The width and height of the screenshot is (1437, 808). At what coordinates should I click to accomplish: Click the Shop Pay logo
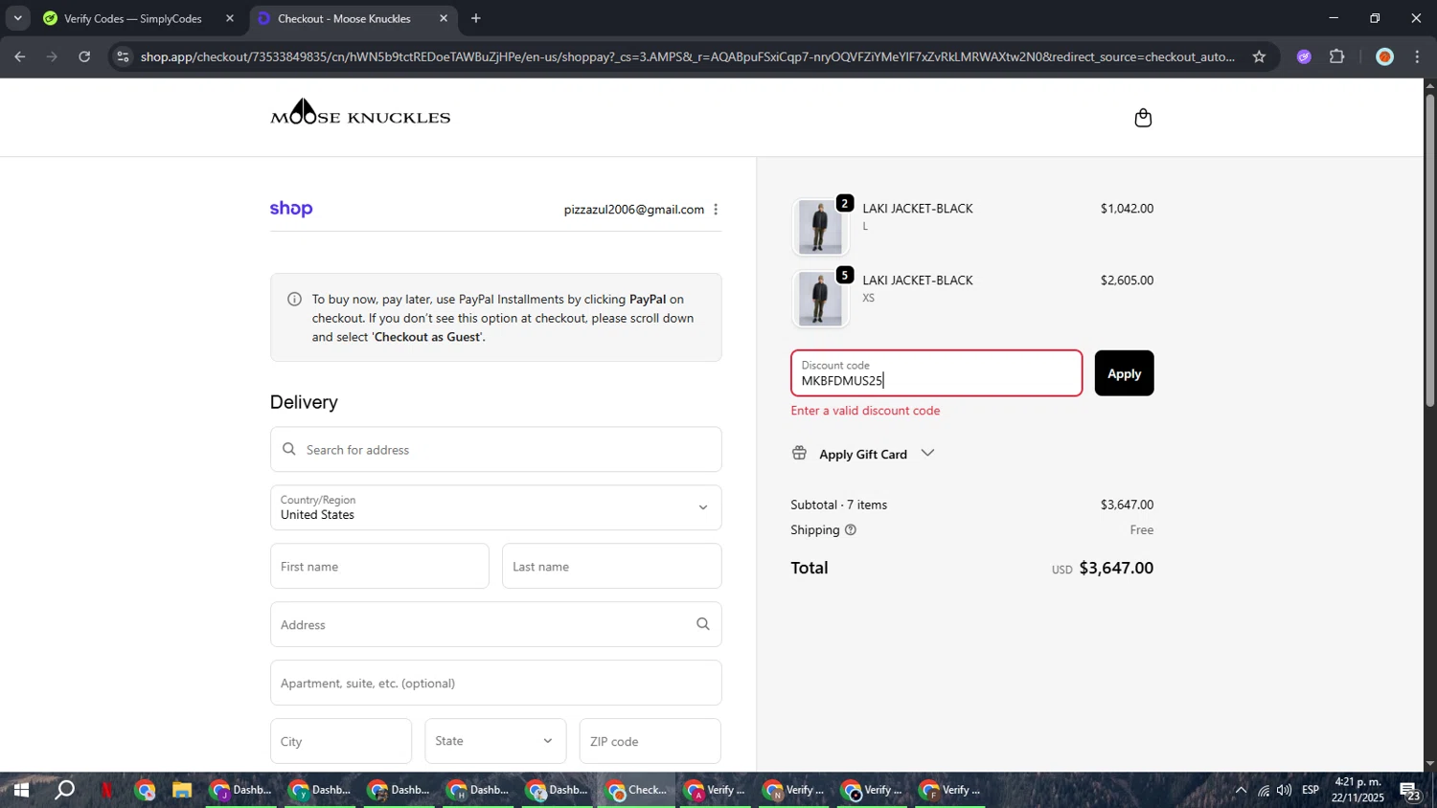pos(291,209)
